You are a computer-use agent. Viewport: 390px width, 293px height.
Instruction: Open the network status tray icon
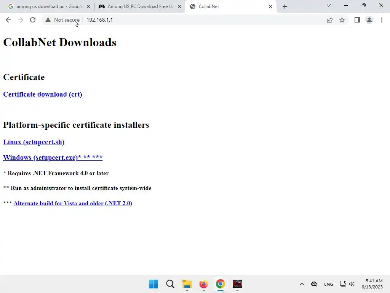coord(343,284)
